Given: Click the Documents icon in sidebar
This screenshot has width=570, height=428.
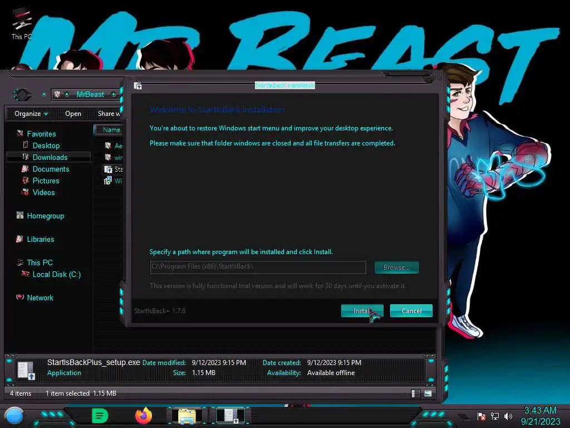Looking at the screenshot, I should [x=25, y=168].
